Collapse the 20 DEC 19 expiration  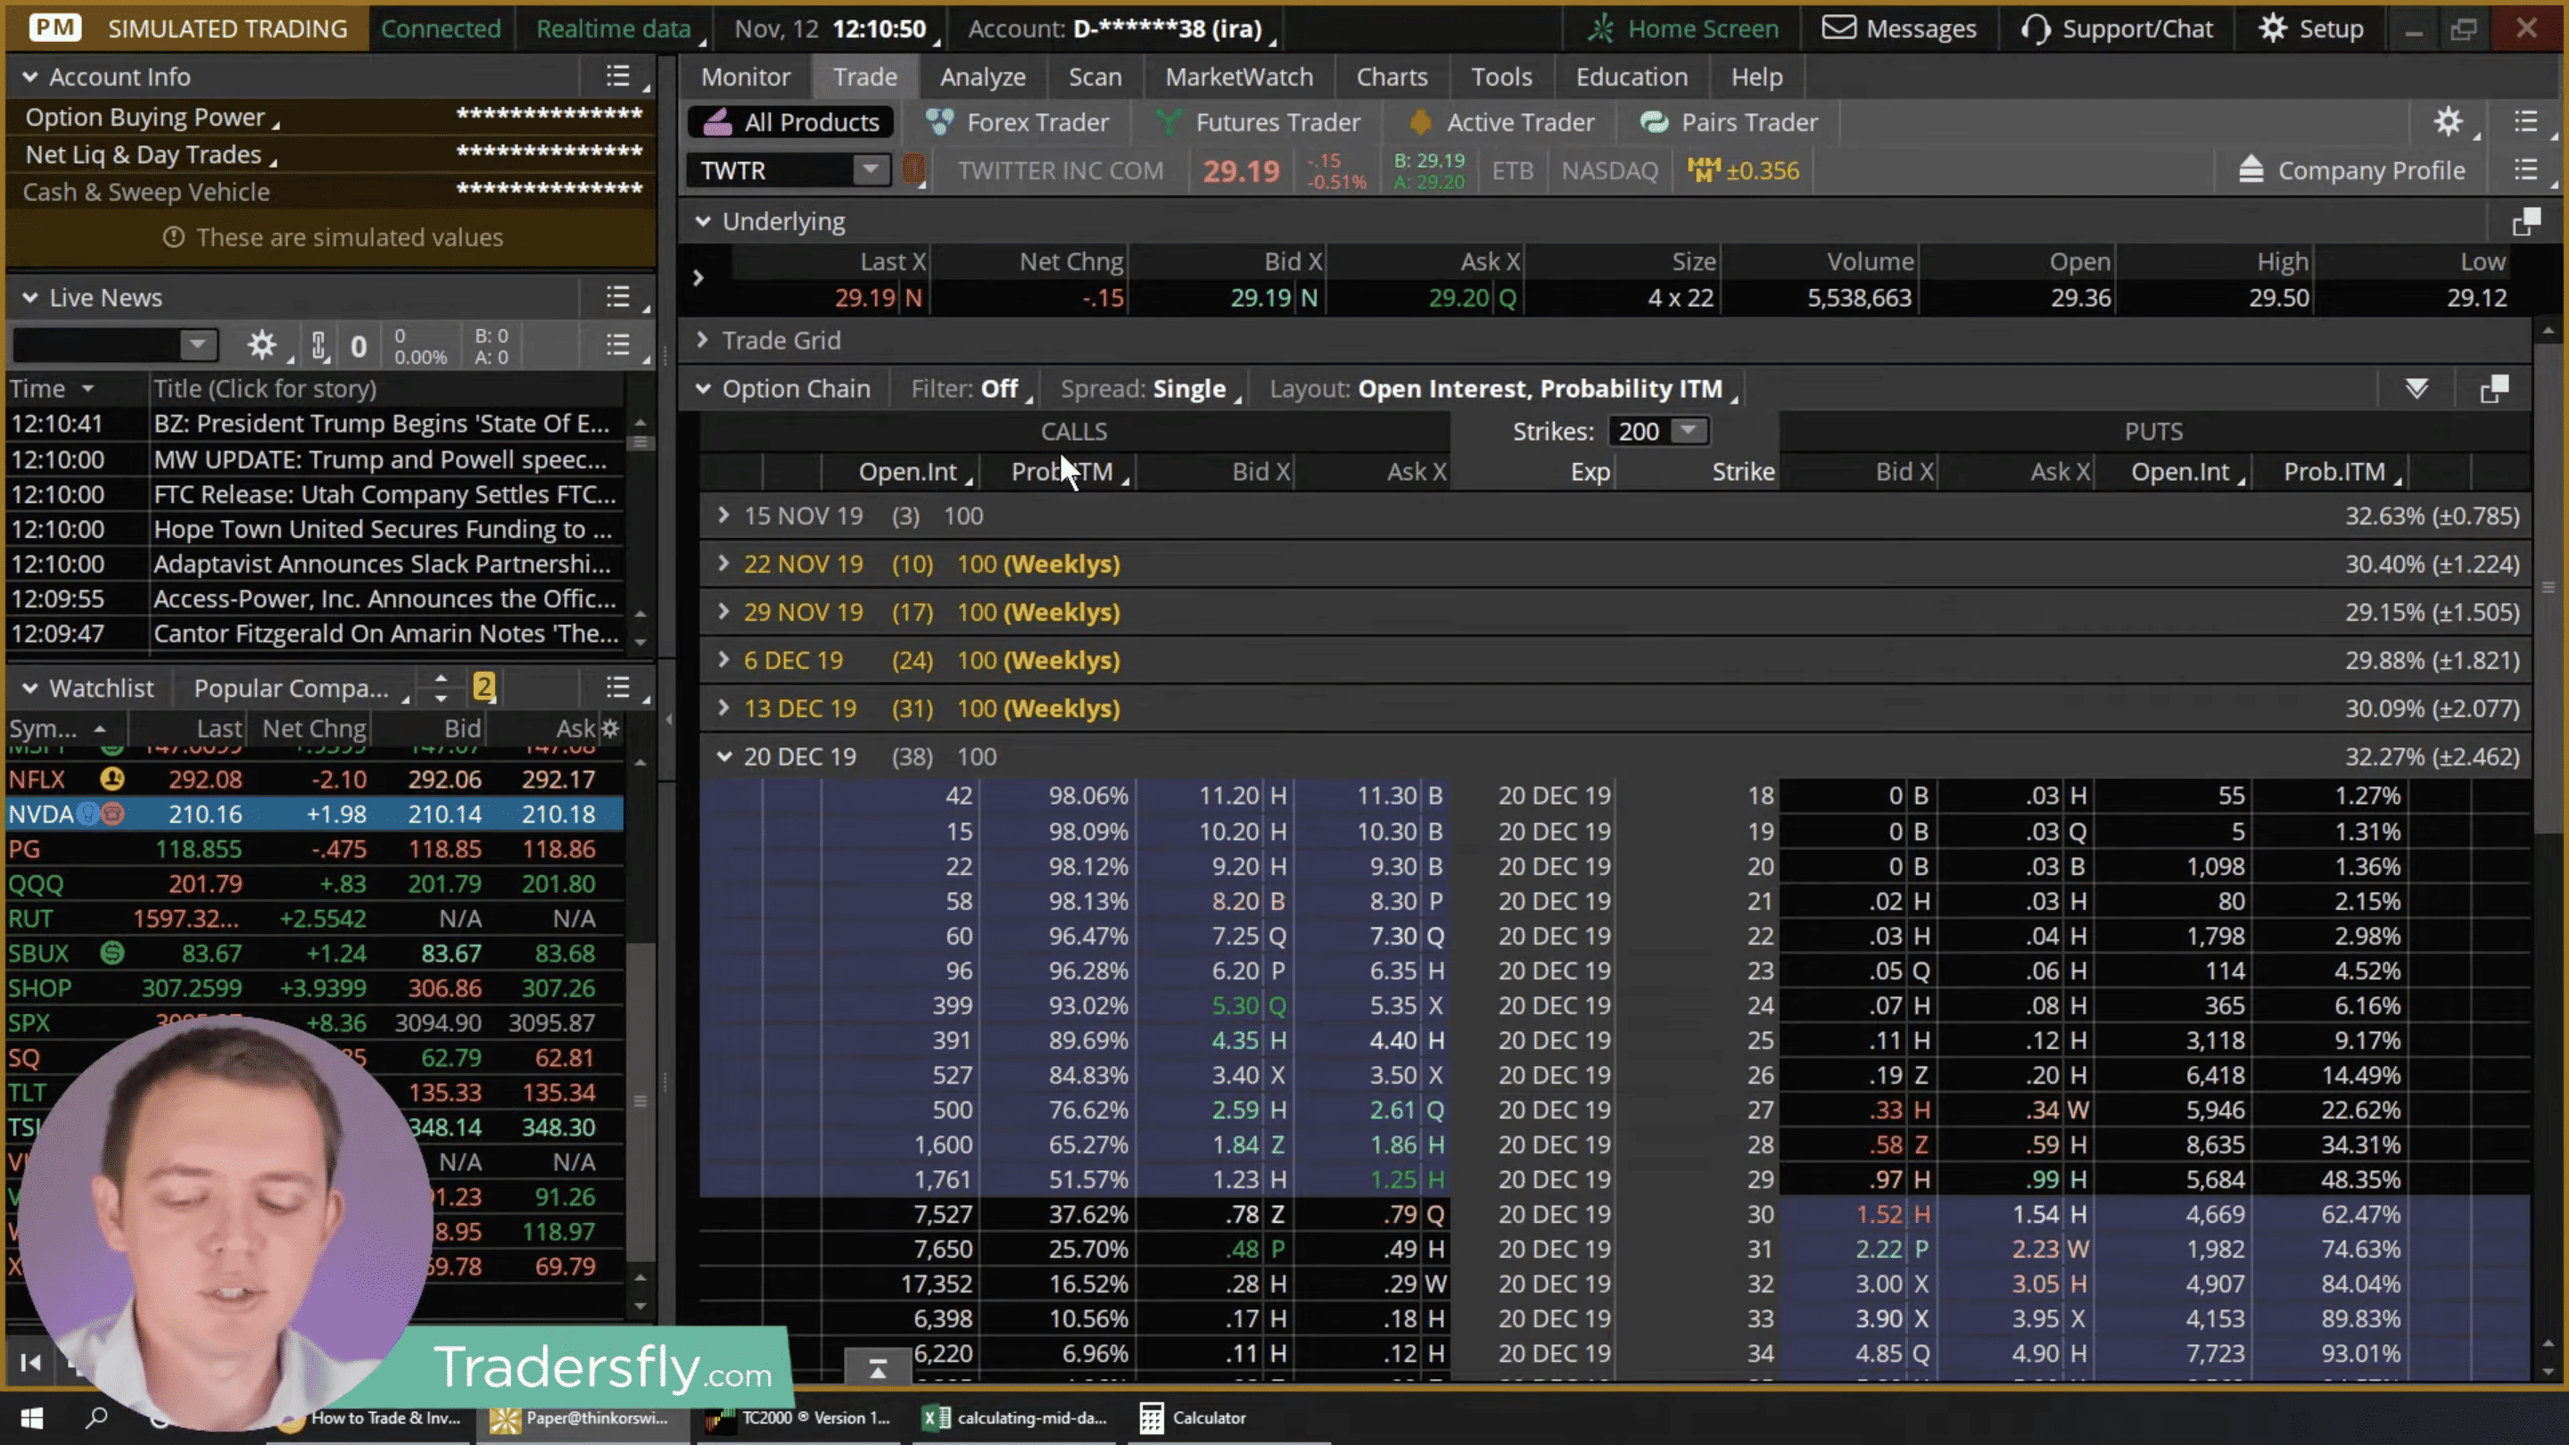(724, 756)
